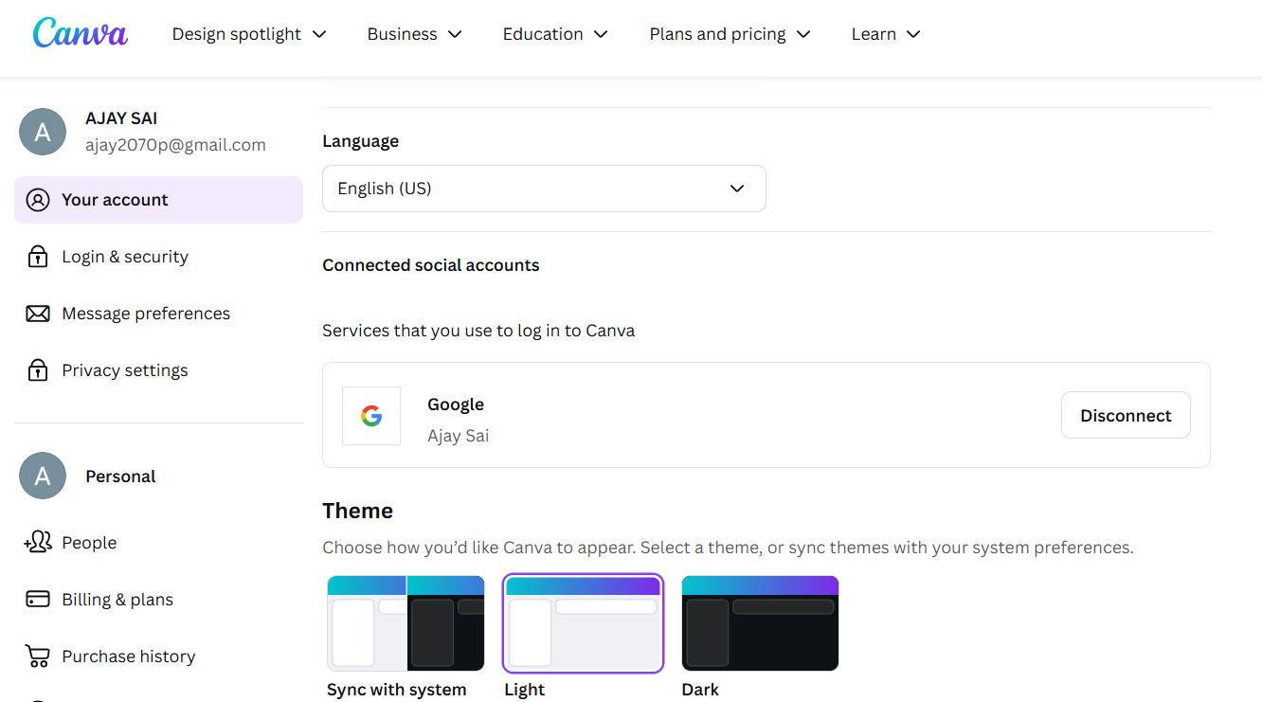Image resolution: width=1262 pixels, height=702 pixels.
Task: Click the AJAY SAI profile avatar
Action: tap(43, 132)
